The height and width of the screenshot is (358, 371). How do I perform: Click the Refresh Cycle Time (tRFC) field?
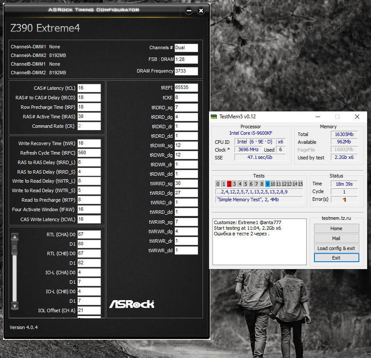[89, 152]
